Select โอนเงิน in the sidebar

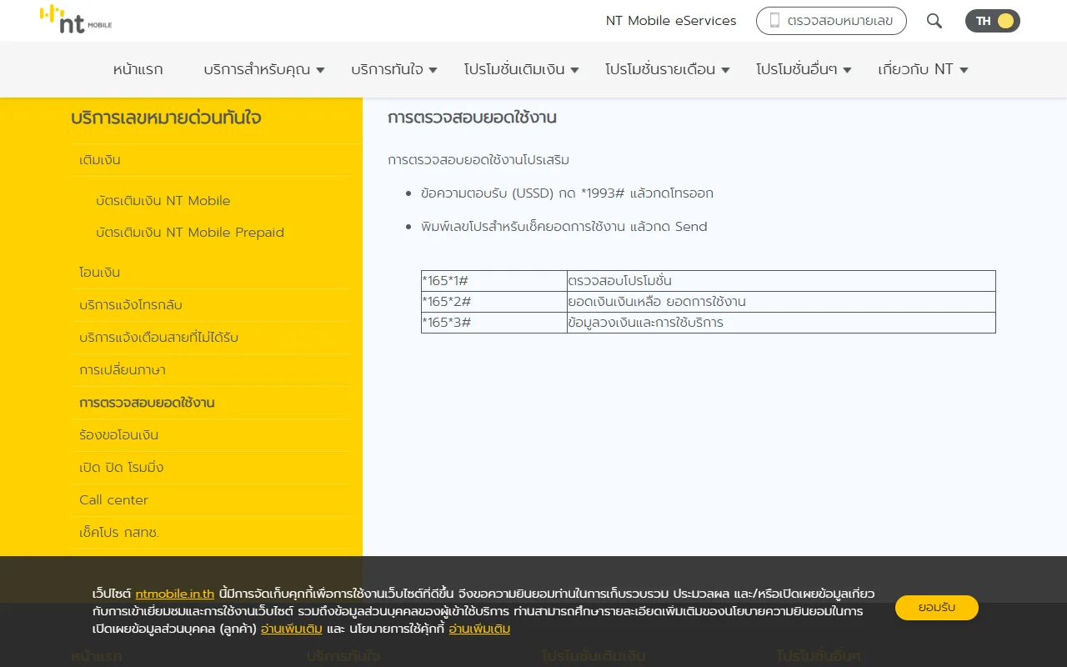(100, 273)
